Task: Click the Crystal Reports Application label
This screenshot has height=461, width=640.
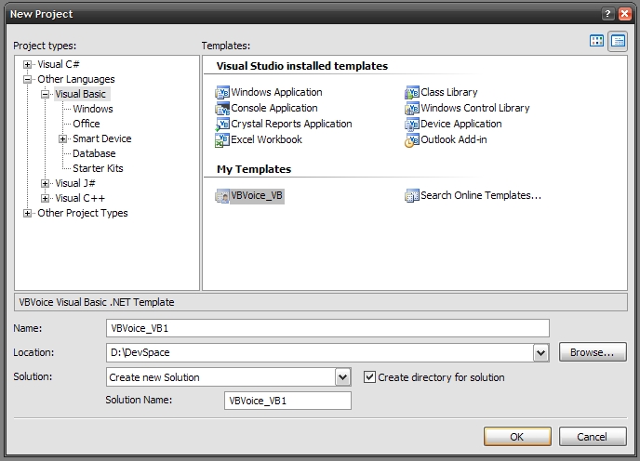Action: tap(291, 124)
